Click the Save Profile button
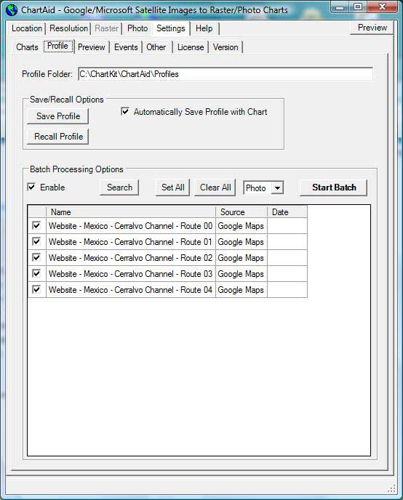 click(58, 116)
